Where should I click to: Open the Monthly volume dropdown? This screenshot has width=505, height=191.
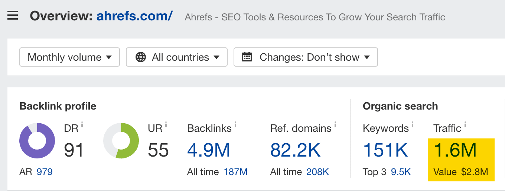coord(69,57)
